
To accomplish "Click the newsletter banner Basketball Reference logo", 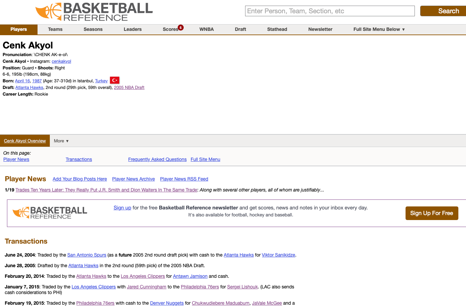I will click(x=50, y=213).
